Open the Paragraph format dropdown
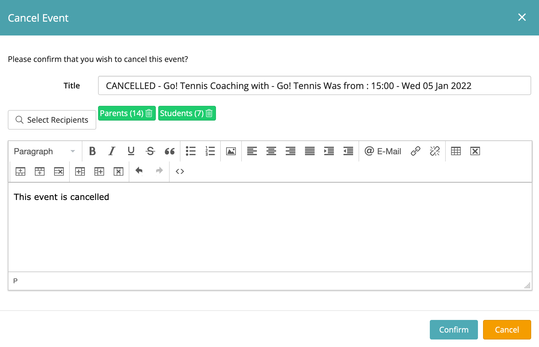Image resolution: width=539 pixels, height=347 pixels. pos(45,151)
